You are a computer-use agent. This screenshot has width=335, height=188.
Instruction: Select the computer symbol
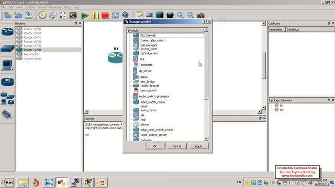tap(147, 65)
